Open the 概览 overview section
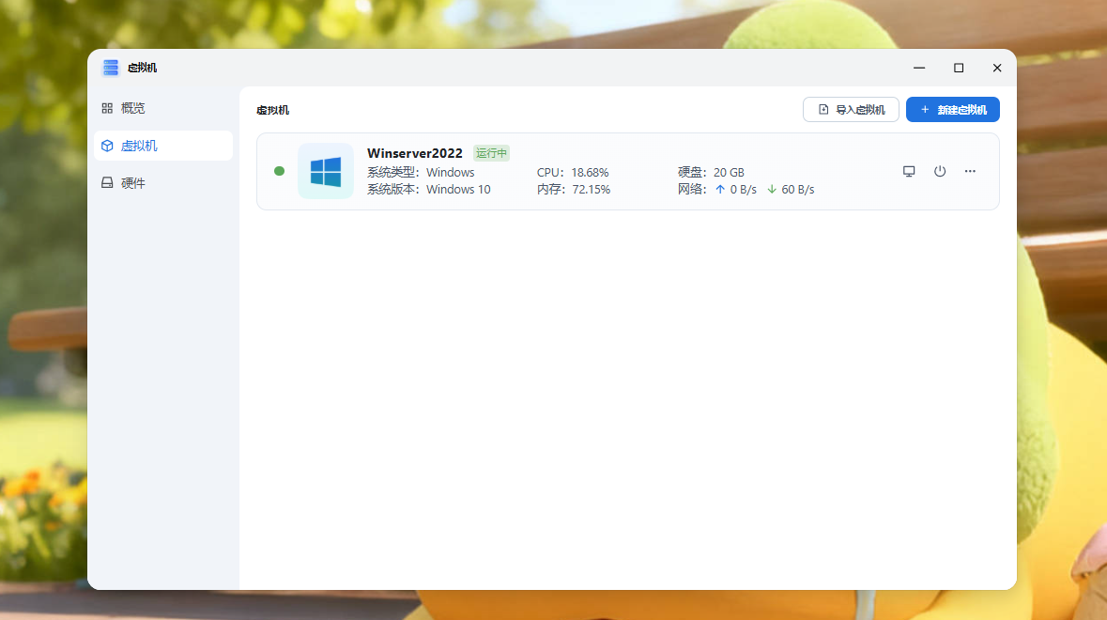The image size is (1107, 620). [163, 108]
